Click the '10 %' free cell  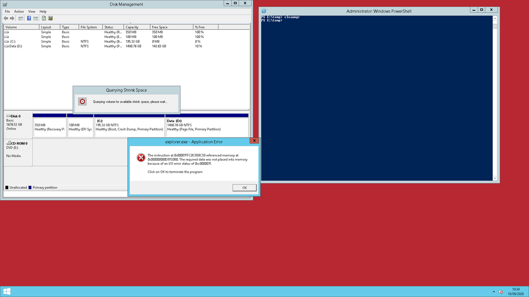tap(198, 46)
